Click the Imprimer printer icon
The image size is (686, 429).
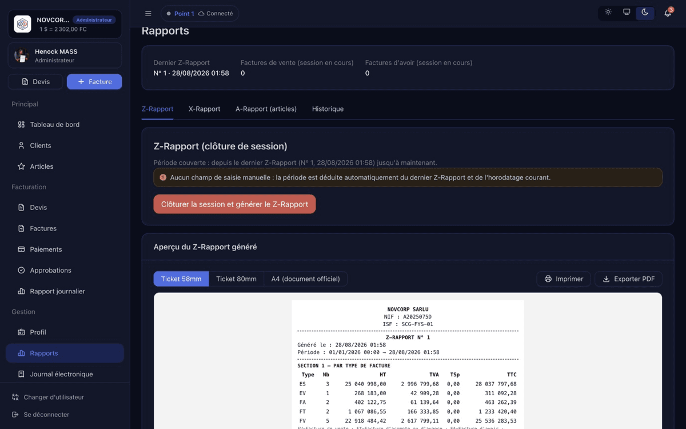click(548, 279)
